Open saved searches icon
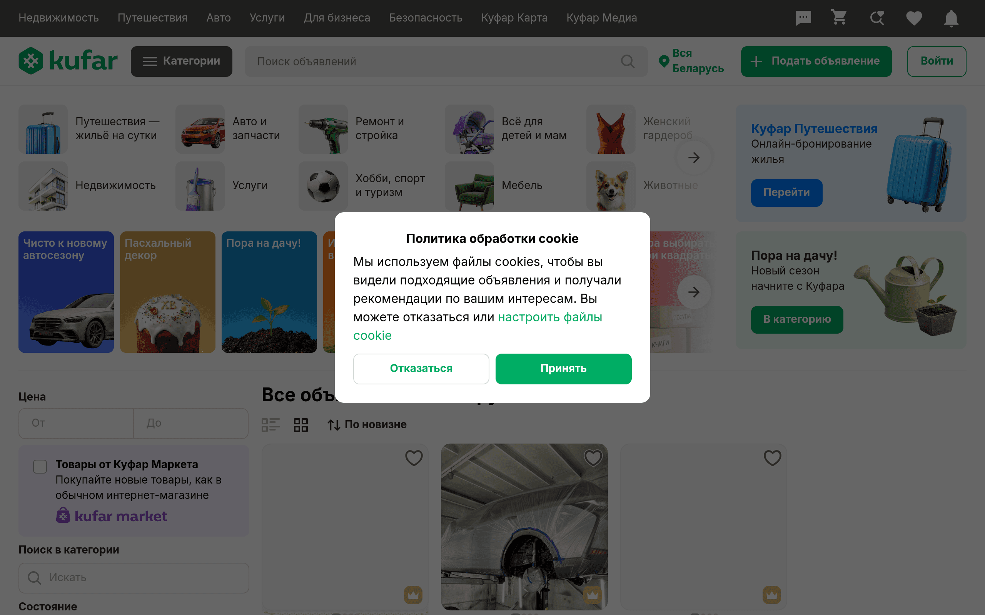Viewport: 985px width, 615px height. click(877, 18)
